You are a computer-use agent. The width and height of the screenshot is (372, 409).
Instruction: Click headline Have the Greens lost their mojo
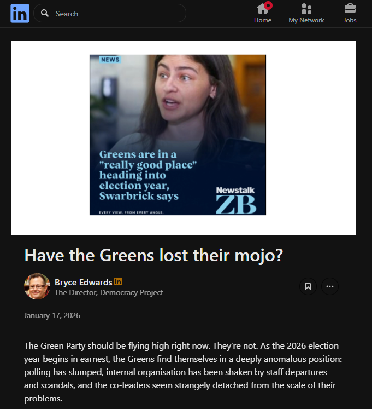click(x=153, y=255)
